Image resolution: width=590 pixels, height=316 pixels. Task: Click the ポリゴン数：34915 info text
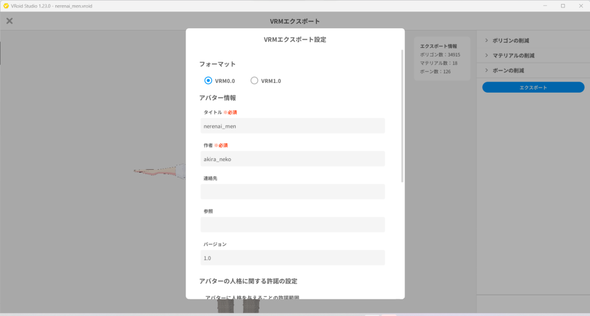tap(440, 55)
